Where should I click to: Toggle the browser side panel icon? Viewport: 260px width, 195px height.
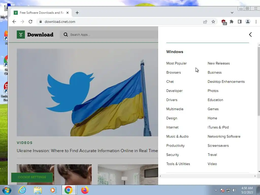(240, 22)
